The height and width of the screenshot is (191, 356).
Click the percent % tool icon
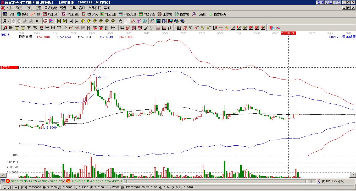[191, 28]
